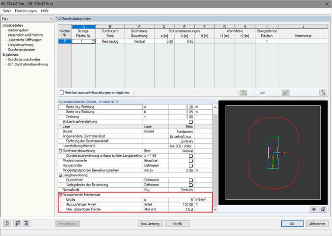Select row header for Knoten Nr. 5

coord(65,41)
